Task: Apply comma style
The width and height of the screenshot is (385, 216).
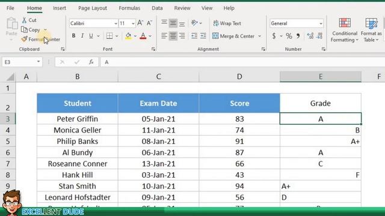Action: 298,36
